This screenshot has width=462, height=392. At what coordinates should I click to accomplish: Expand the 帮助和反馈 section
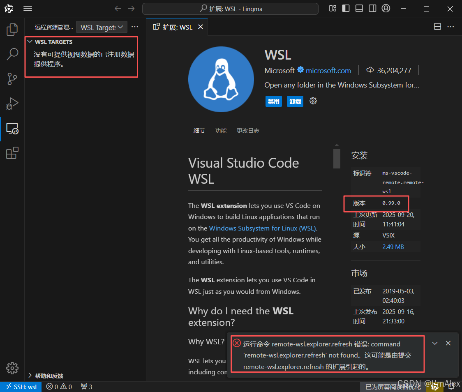pyautogui.click(x=30, y=376)
